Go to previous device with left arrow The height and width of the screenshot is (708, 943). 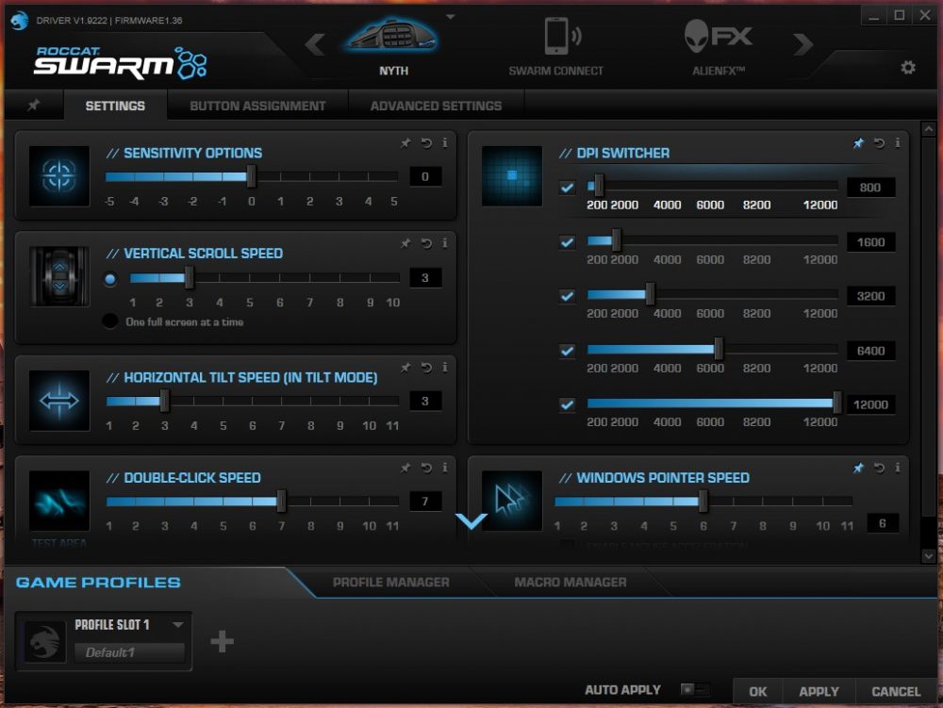[x=315, y=44]
